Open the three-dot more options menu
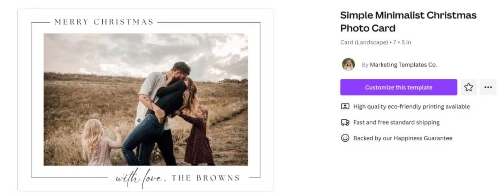Viewport: 504px width, 196px height. point(488,87)
